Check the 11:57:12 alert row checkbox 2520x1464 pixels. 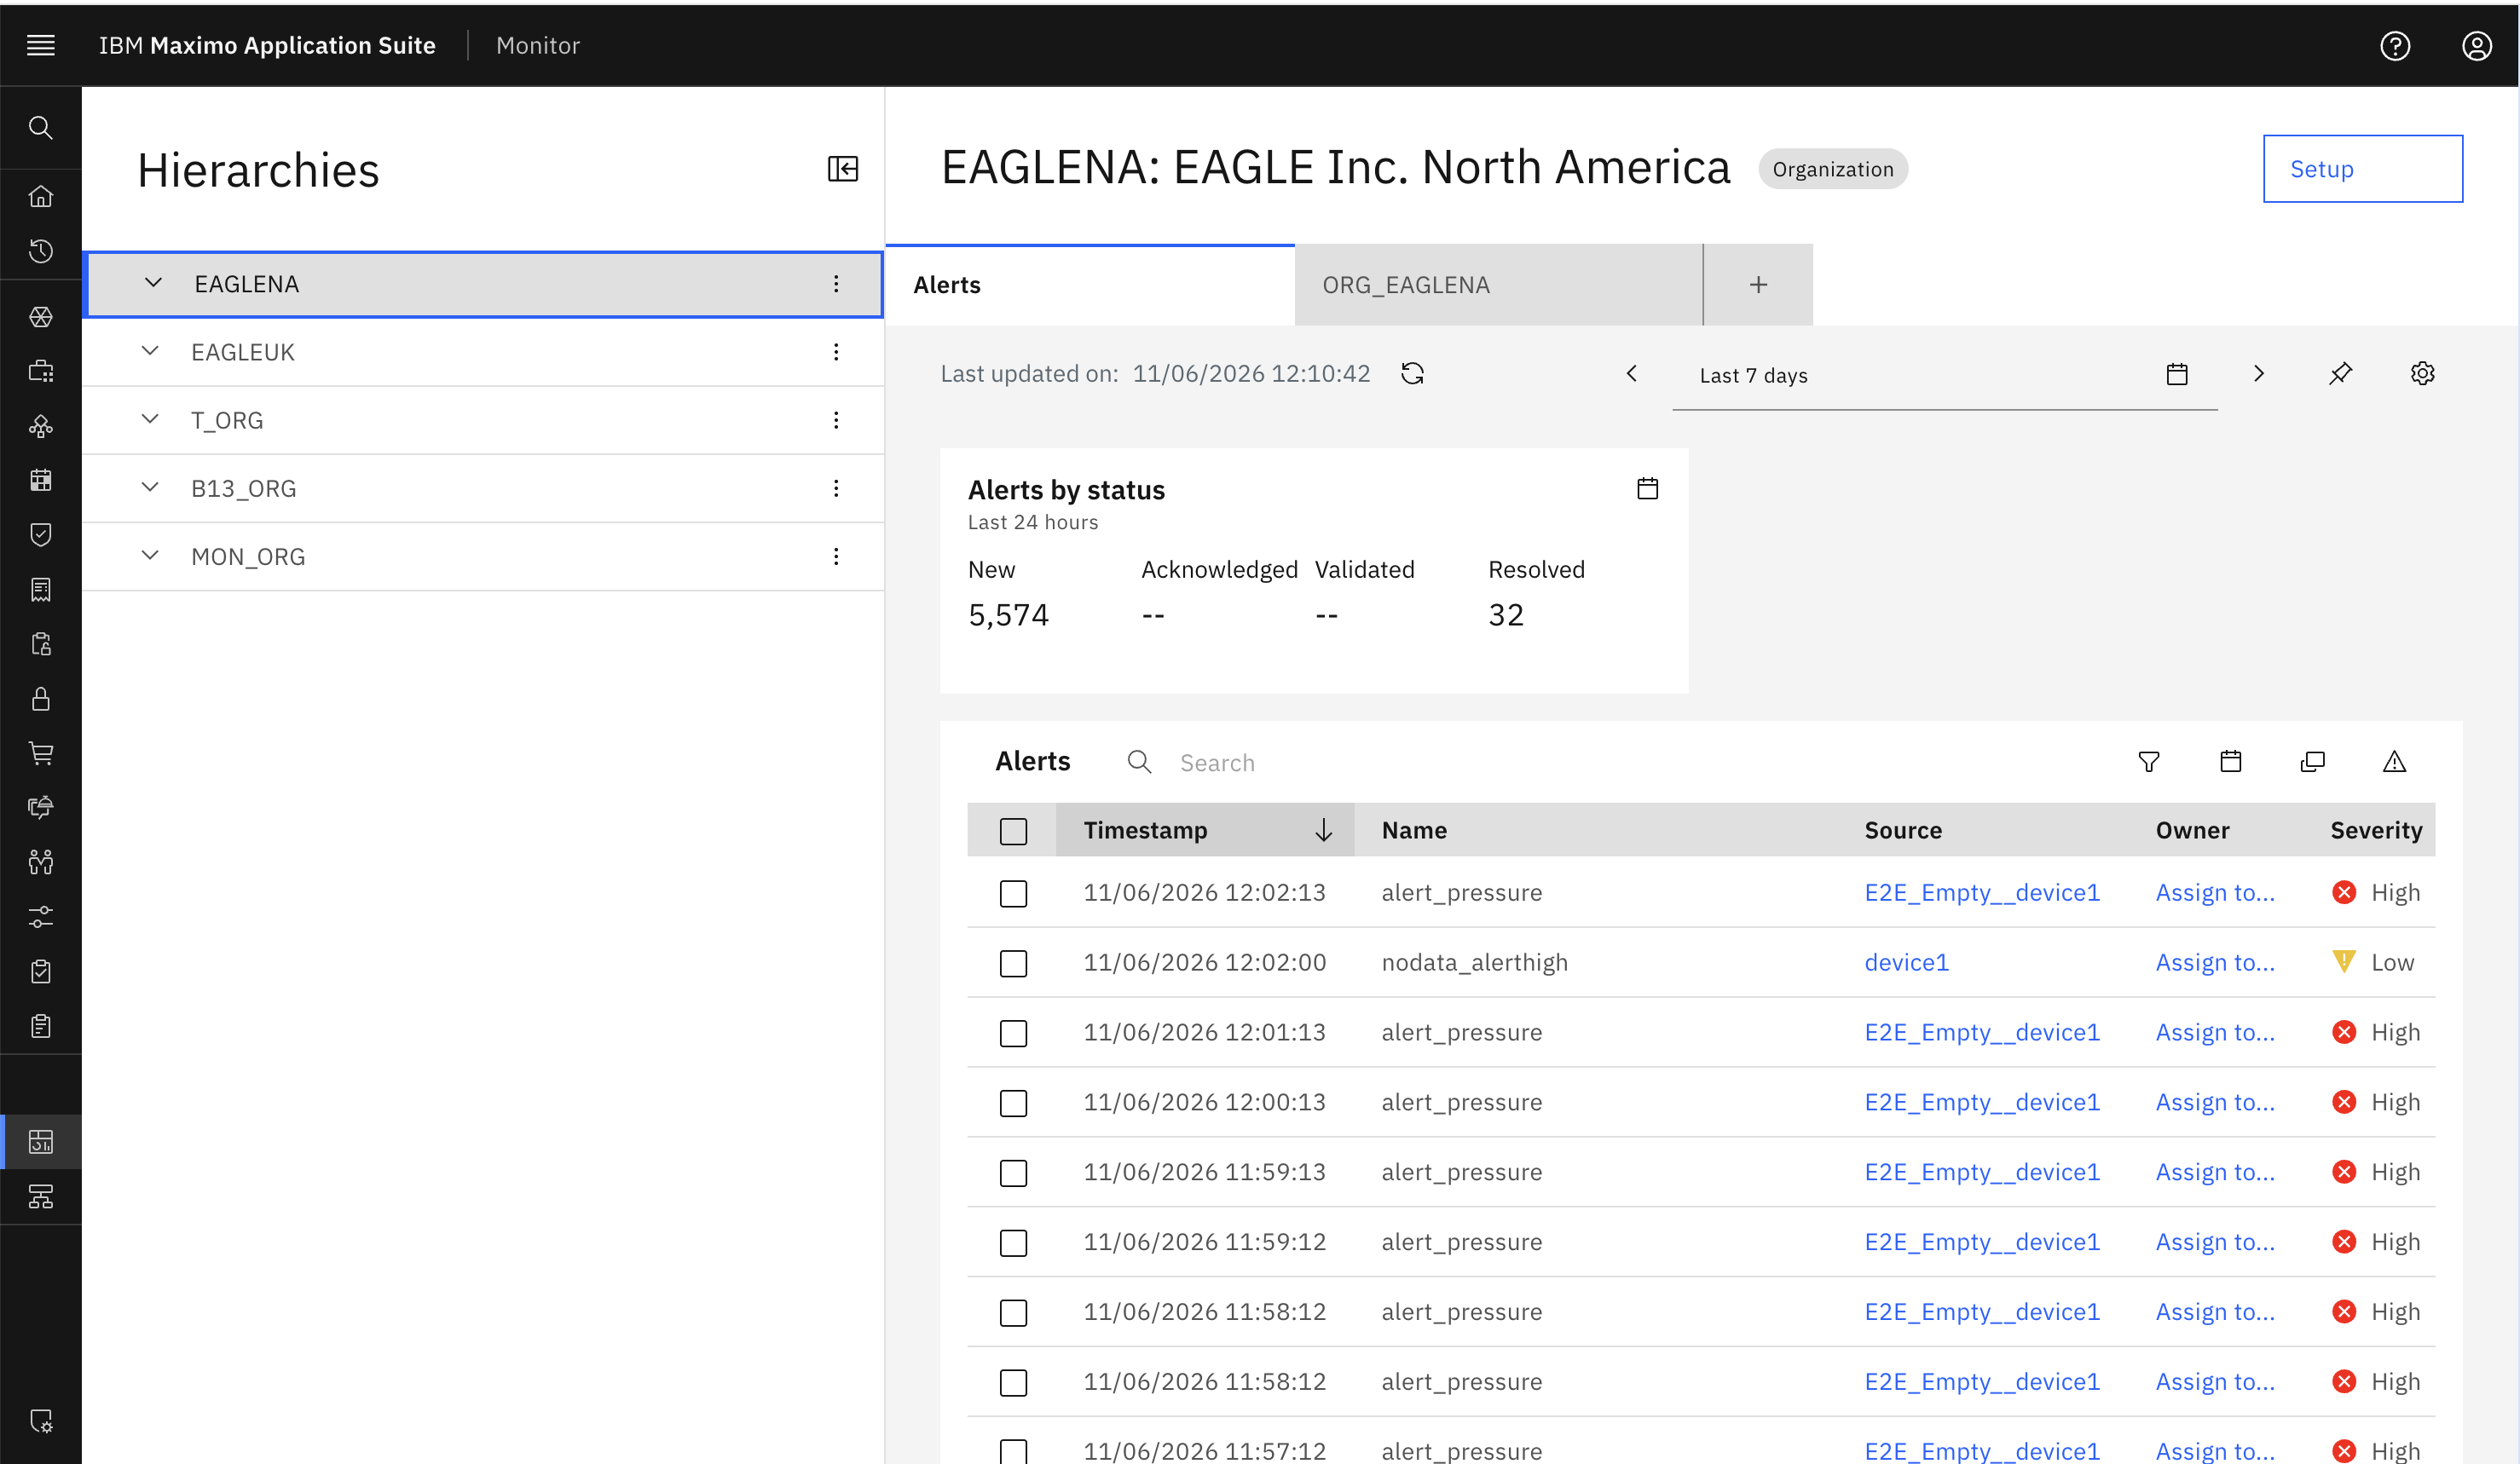(1013, 1451)
